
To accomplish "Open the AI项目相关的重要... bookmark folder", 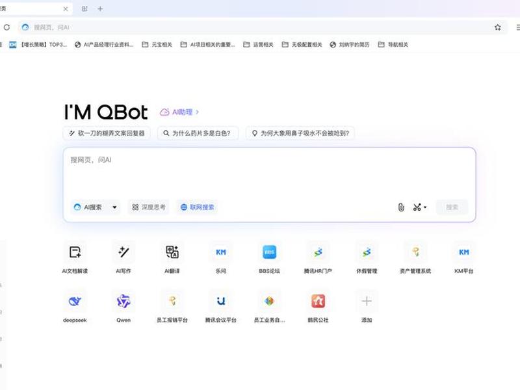I will point(207,44).
